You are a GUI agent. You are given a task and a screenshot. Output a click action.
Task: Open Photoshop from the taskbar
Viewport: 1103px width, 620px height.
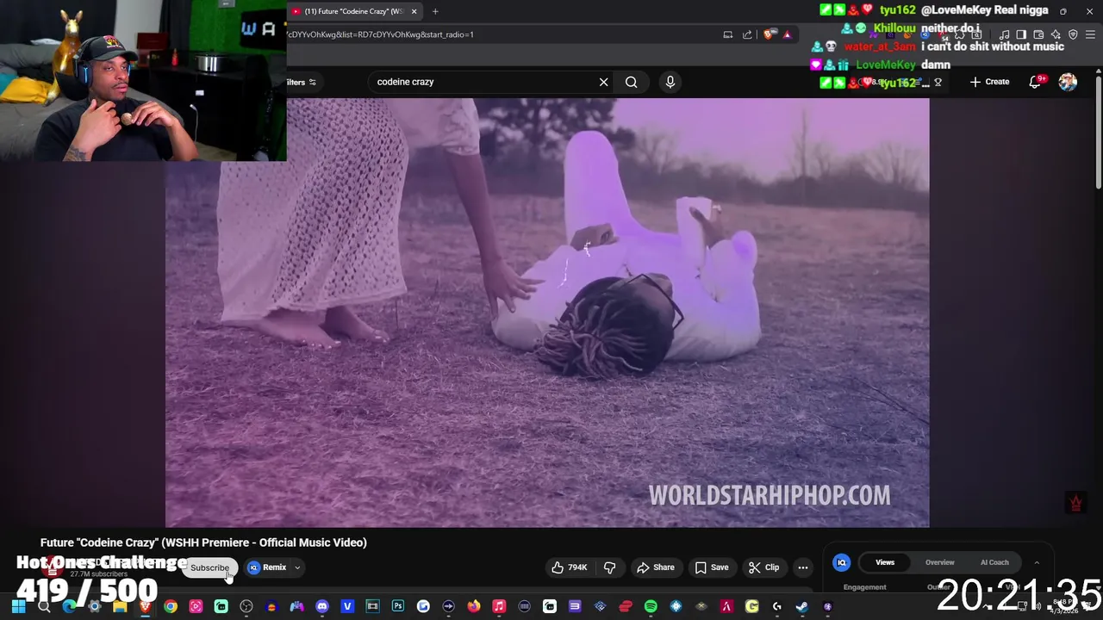point(397,607)
